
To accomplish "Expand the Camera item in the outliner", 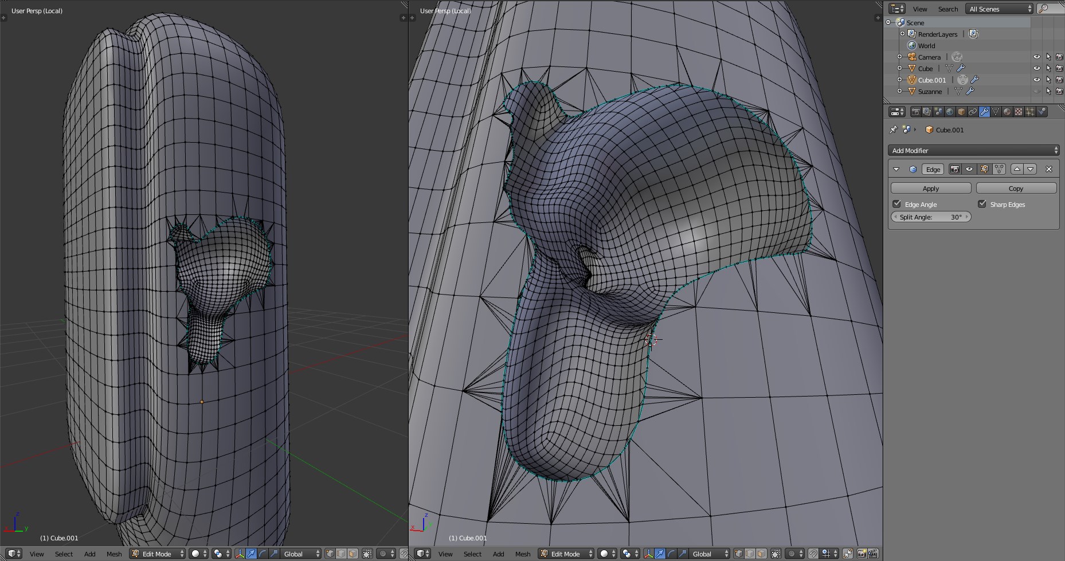I will click(x=899, y=57).
